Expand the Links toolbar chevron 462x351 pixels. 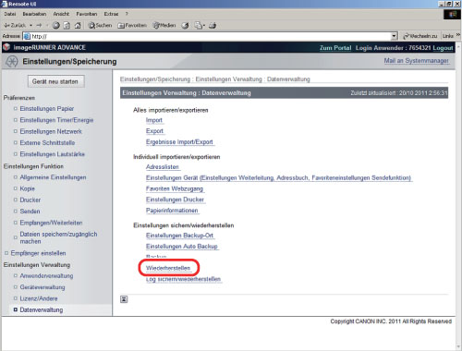click(458, 36)
